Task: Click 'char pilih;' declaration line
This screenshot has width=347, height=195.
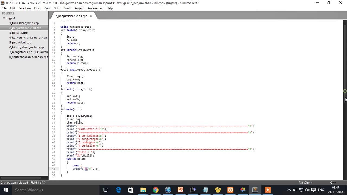Action: (75, 123)
